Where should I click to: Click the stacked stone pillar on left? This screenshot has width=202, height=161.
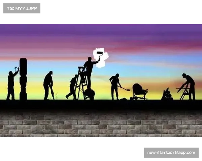point(23,79)
